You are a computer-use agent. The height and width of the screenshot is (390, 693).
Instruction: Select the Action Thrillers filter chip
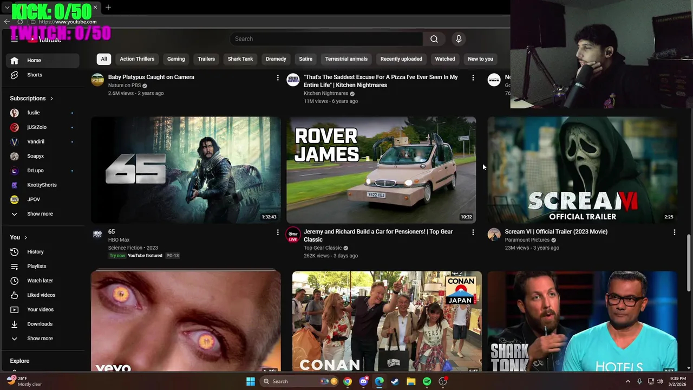click(x=137, y=59)
